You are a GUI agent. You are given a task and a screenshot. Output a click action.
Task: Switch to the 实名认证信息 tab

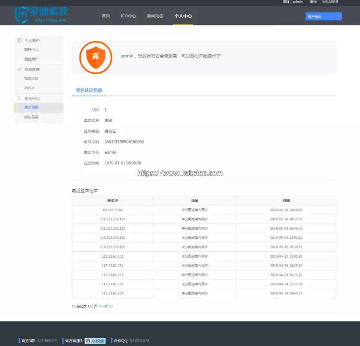pyautogui.click(x=89, y=90)
